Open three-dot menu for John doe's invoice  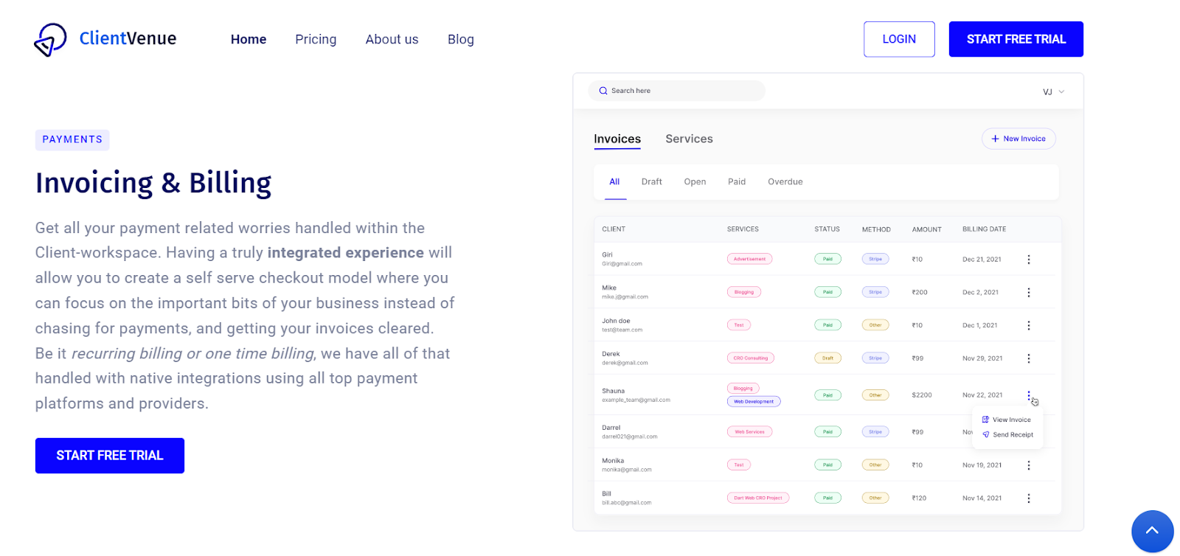(1029, 325)
